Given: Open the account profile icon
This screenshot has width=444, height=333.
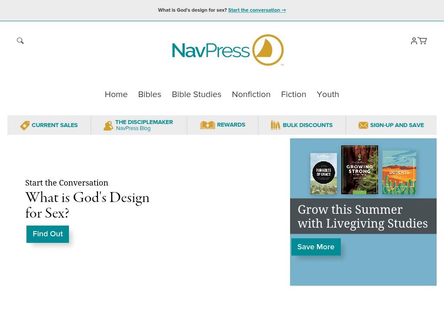Looking at the screenshot, I should [414, 41].
